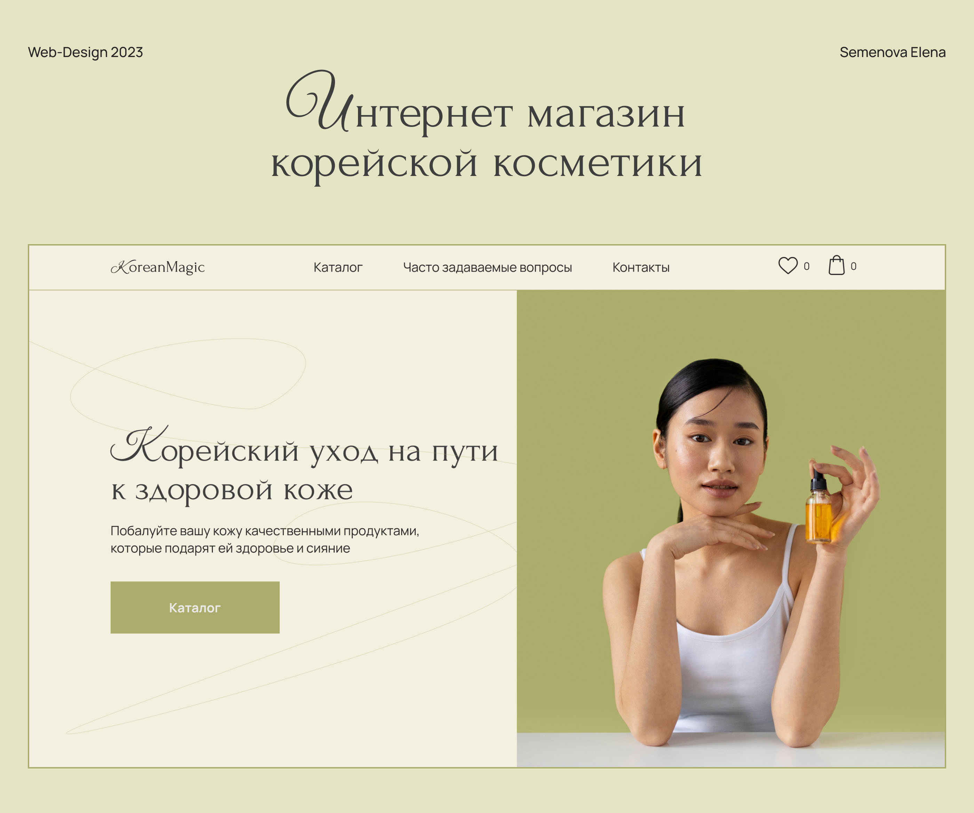The width and height of the screenshot is (974, 813).
Task: Click the Интернет магазин page title
Action: tap(486, 102)
